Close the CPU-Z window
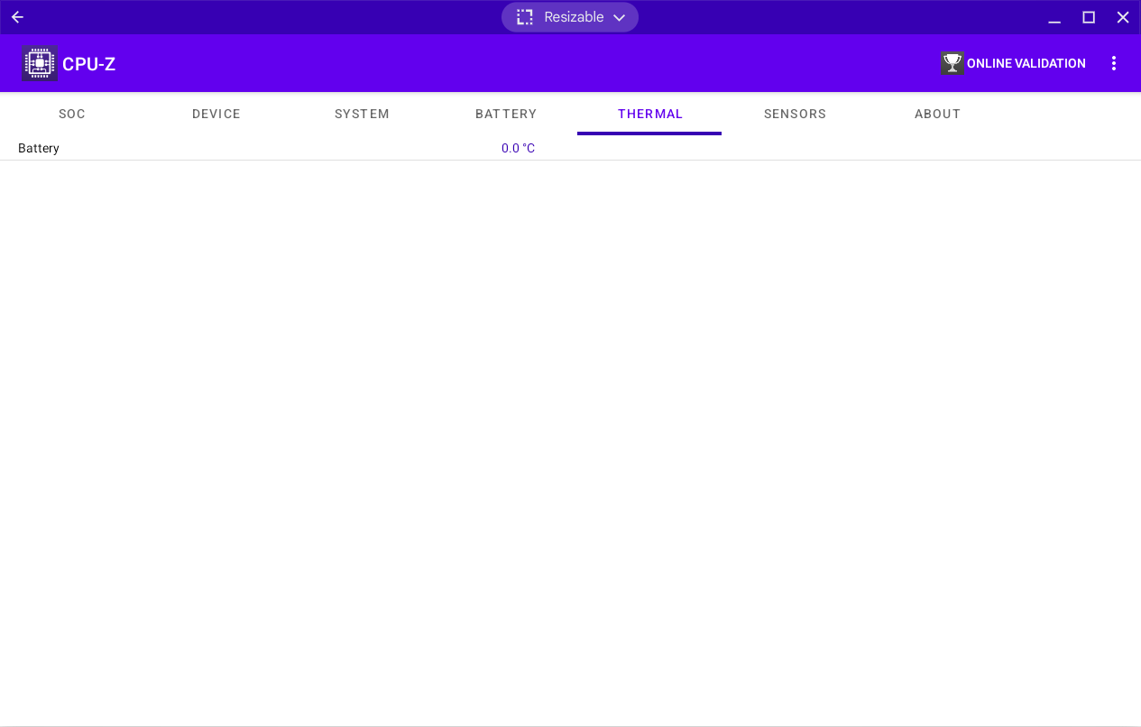Screen dimensions: 1141x727 point(1123,17)
